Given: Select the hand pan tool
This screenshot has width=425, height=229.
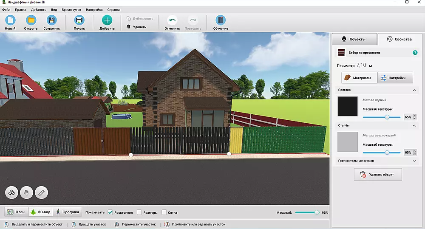Looking at the screenshot, I should (x=27, y=192).
